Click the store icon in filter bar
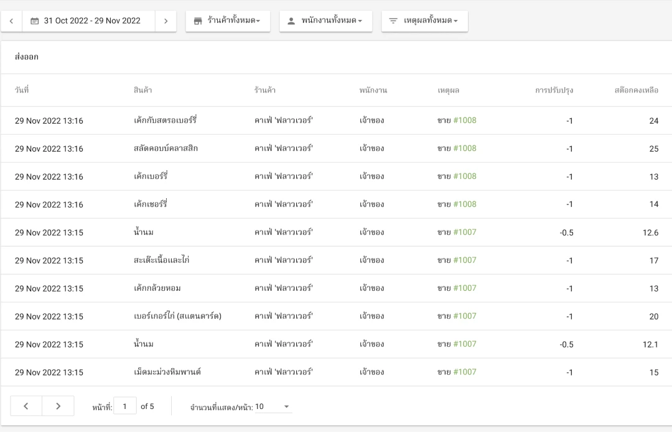 point(198,21)
